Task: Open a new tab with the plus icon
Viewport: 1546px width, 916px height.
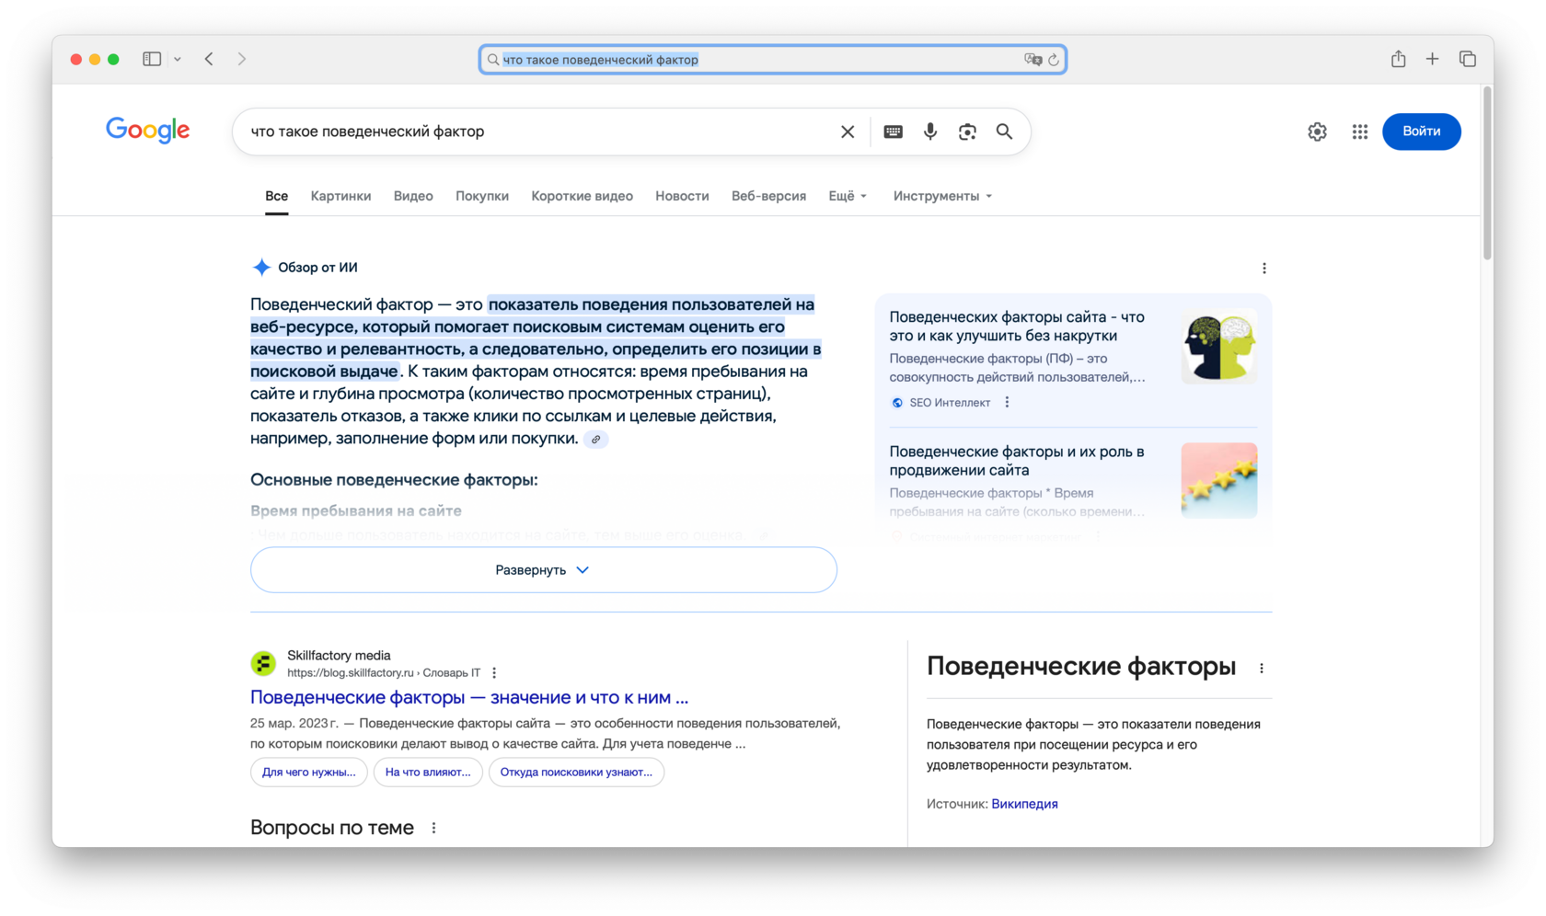Action: [1433, 59]
